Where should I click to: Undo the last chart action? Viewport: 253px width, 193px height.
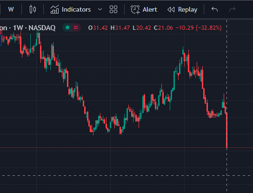(x=214, y=9)
